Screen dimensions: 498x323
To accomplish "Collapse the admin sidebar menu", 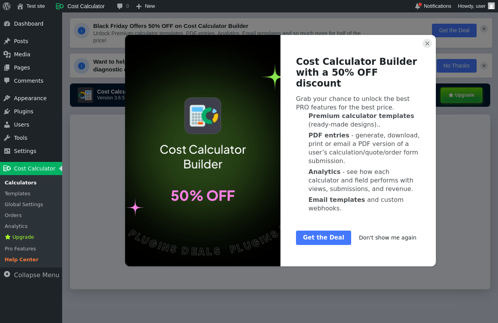I will [31, 275].
